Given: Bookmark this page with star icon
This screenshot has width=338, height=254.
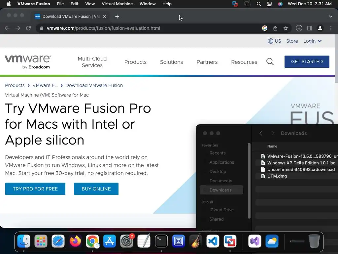Looking at the screenshot, I should tap(286, 28).
